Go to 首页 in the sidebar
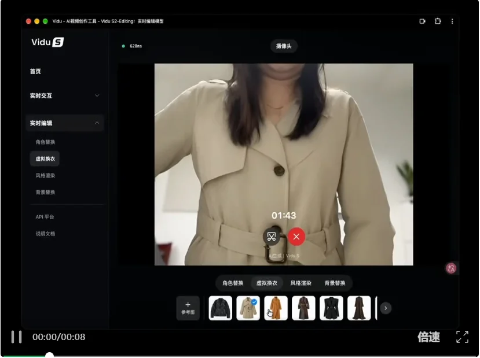Screen dimensions: 480x358 point(35,71)
